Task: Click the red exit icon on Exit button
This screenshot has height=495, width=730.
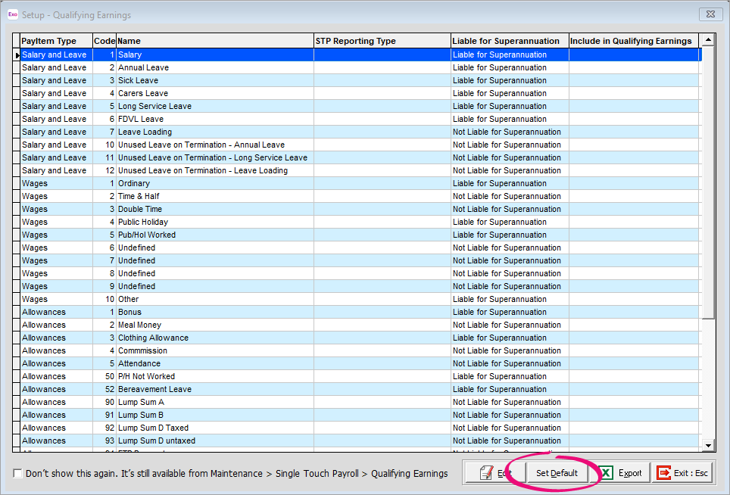Action: coord(663,473)
